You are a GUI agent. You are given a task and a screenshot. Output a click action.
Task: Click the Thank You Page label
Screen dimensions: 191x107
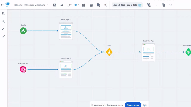[x=149, y=41]
